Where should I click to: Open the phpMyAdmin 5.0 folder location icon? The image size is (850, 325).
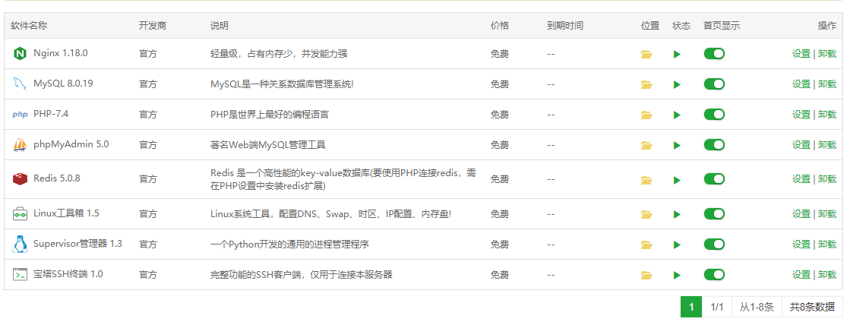[646, 145]
